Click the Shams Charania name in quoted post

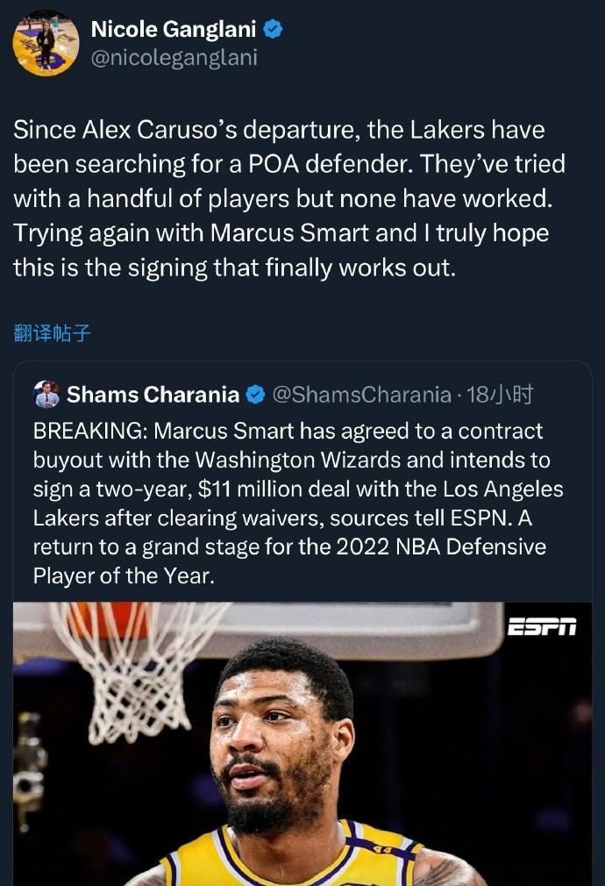point(153,395)
